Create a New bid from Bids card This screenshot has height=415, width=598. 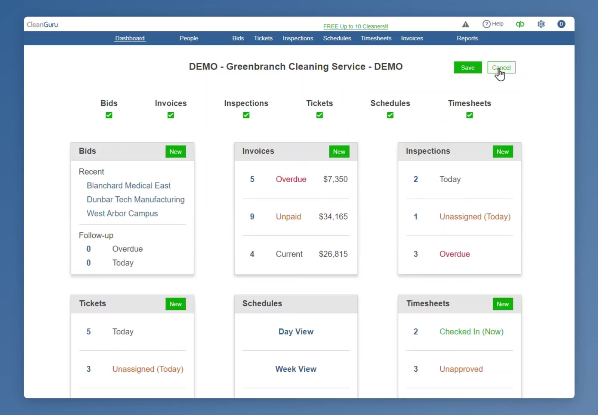pos(176,152)
